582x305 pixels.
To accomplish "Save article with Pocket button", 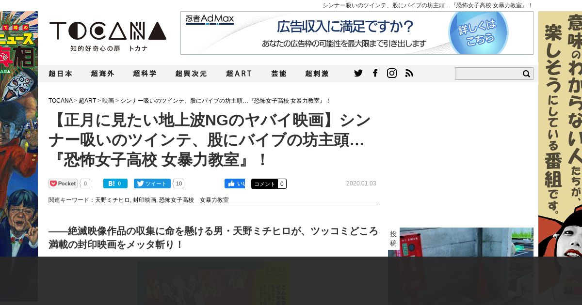I will (63, 183).
